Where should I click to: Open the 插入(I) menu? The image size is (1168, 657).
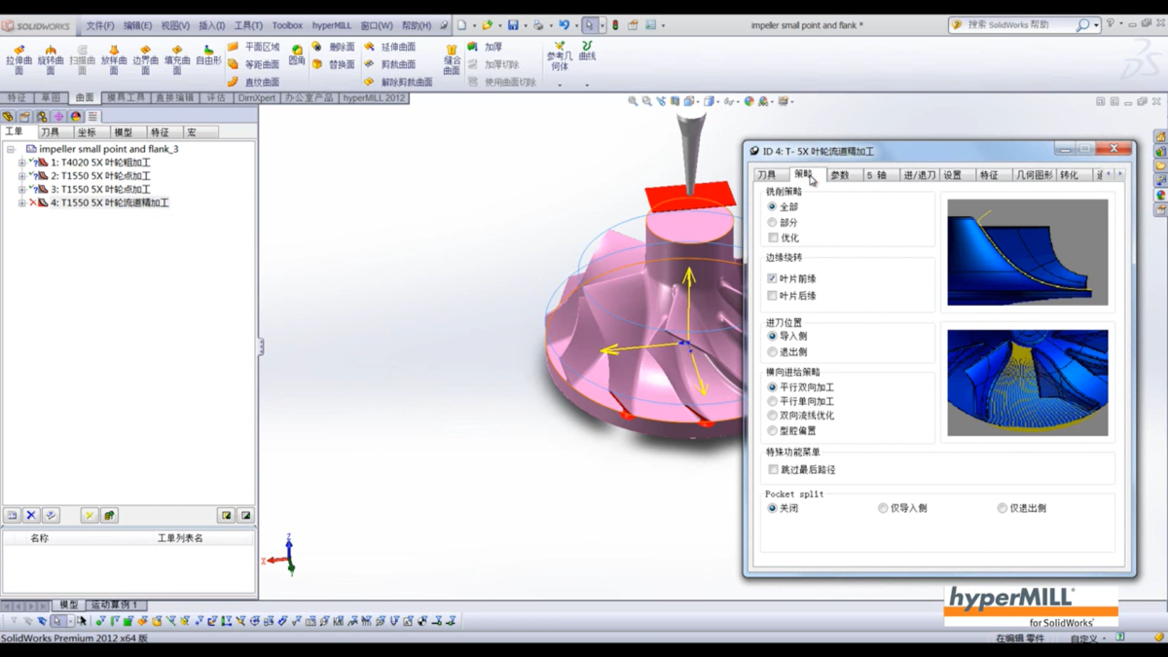(211, 26)
